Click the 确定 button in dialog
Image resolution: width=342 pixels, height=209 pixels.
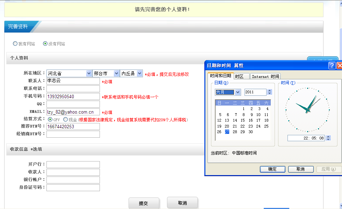(x=272, y=169)
